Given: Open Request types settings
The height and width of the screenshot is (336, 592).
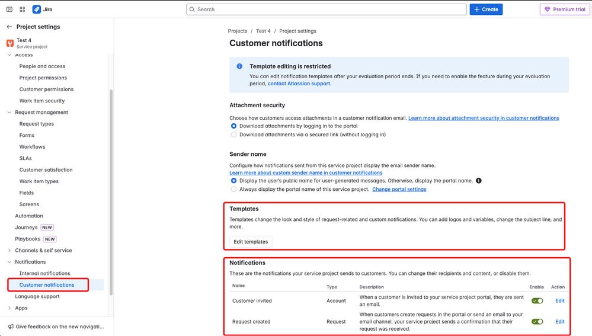Looking at the screenshot, I should (37, 124).
